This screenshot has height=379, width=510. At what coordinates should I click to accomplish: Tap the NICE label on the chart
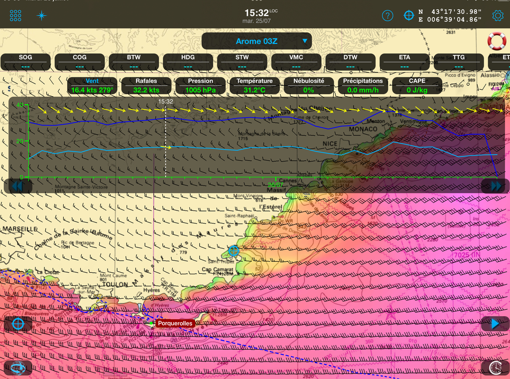[330, 144]
